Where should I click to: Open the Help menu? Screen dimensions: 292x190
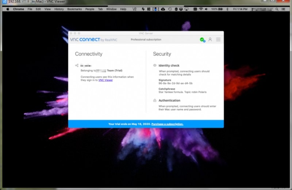pos(123,9)
